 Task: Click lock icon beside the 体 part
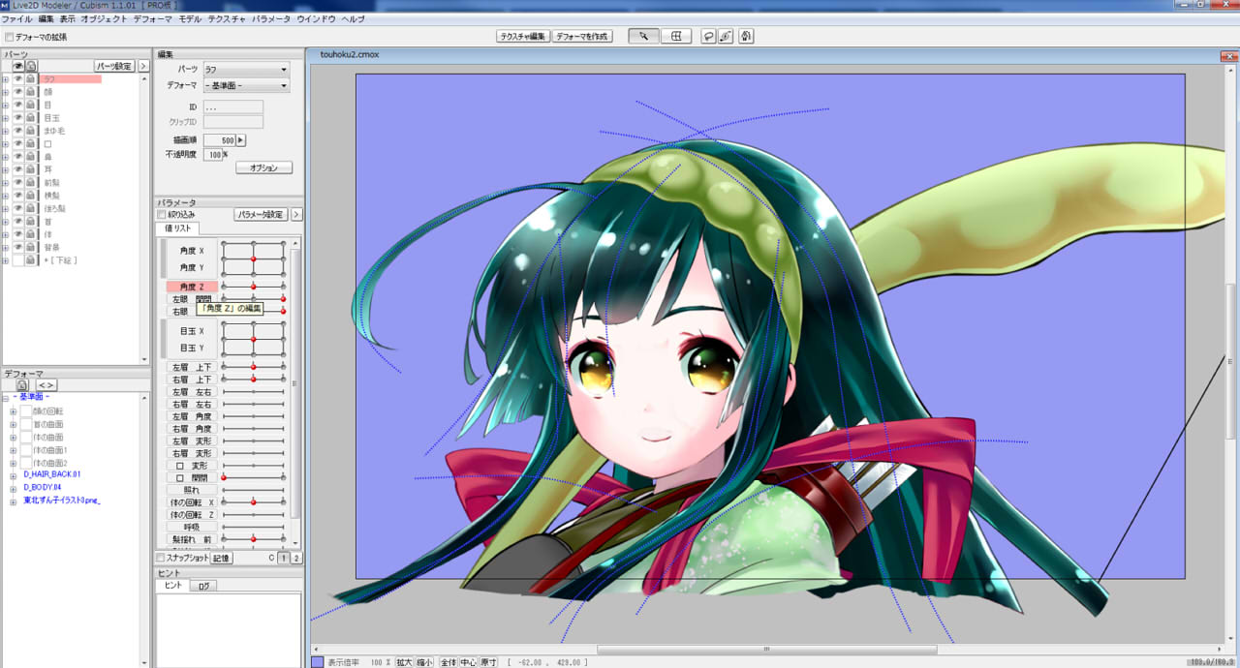[x=31, y=234]
